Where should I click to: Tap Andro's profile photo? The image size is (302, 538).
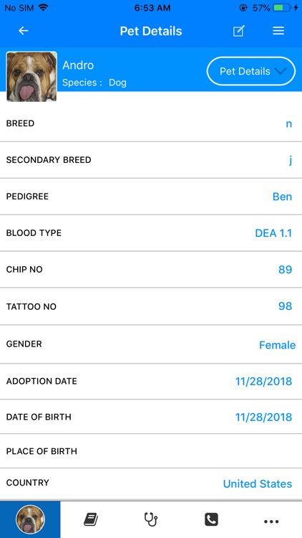tap(31, 77)
